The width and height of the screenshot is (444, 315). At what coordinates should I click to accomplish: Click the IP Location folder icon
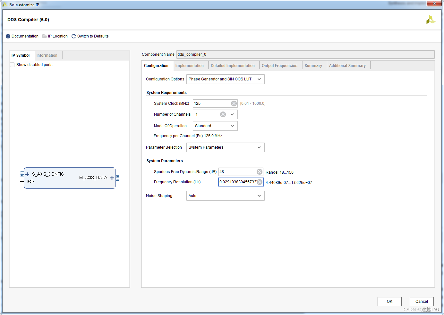pos(45,36)
